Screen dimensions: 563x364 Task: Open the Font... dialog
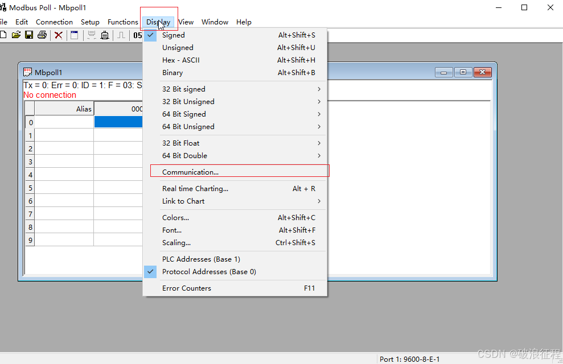pyautogui.click(x=235, y=230)
